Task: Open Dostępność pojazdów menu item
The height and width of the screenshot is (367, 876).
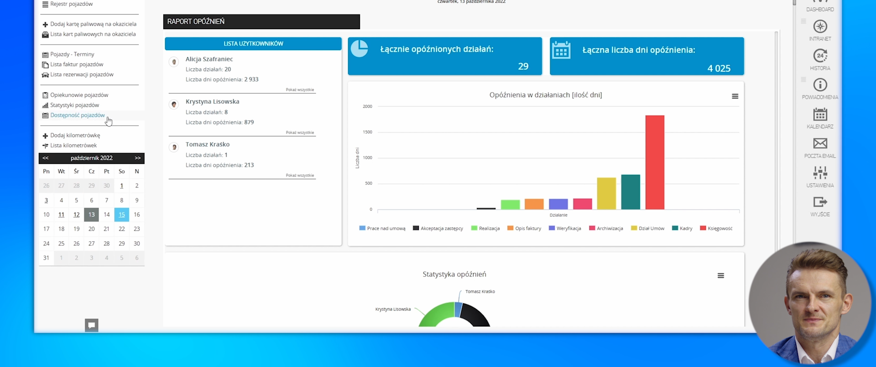Action: (77, 115)
